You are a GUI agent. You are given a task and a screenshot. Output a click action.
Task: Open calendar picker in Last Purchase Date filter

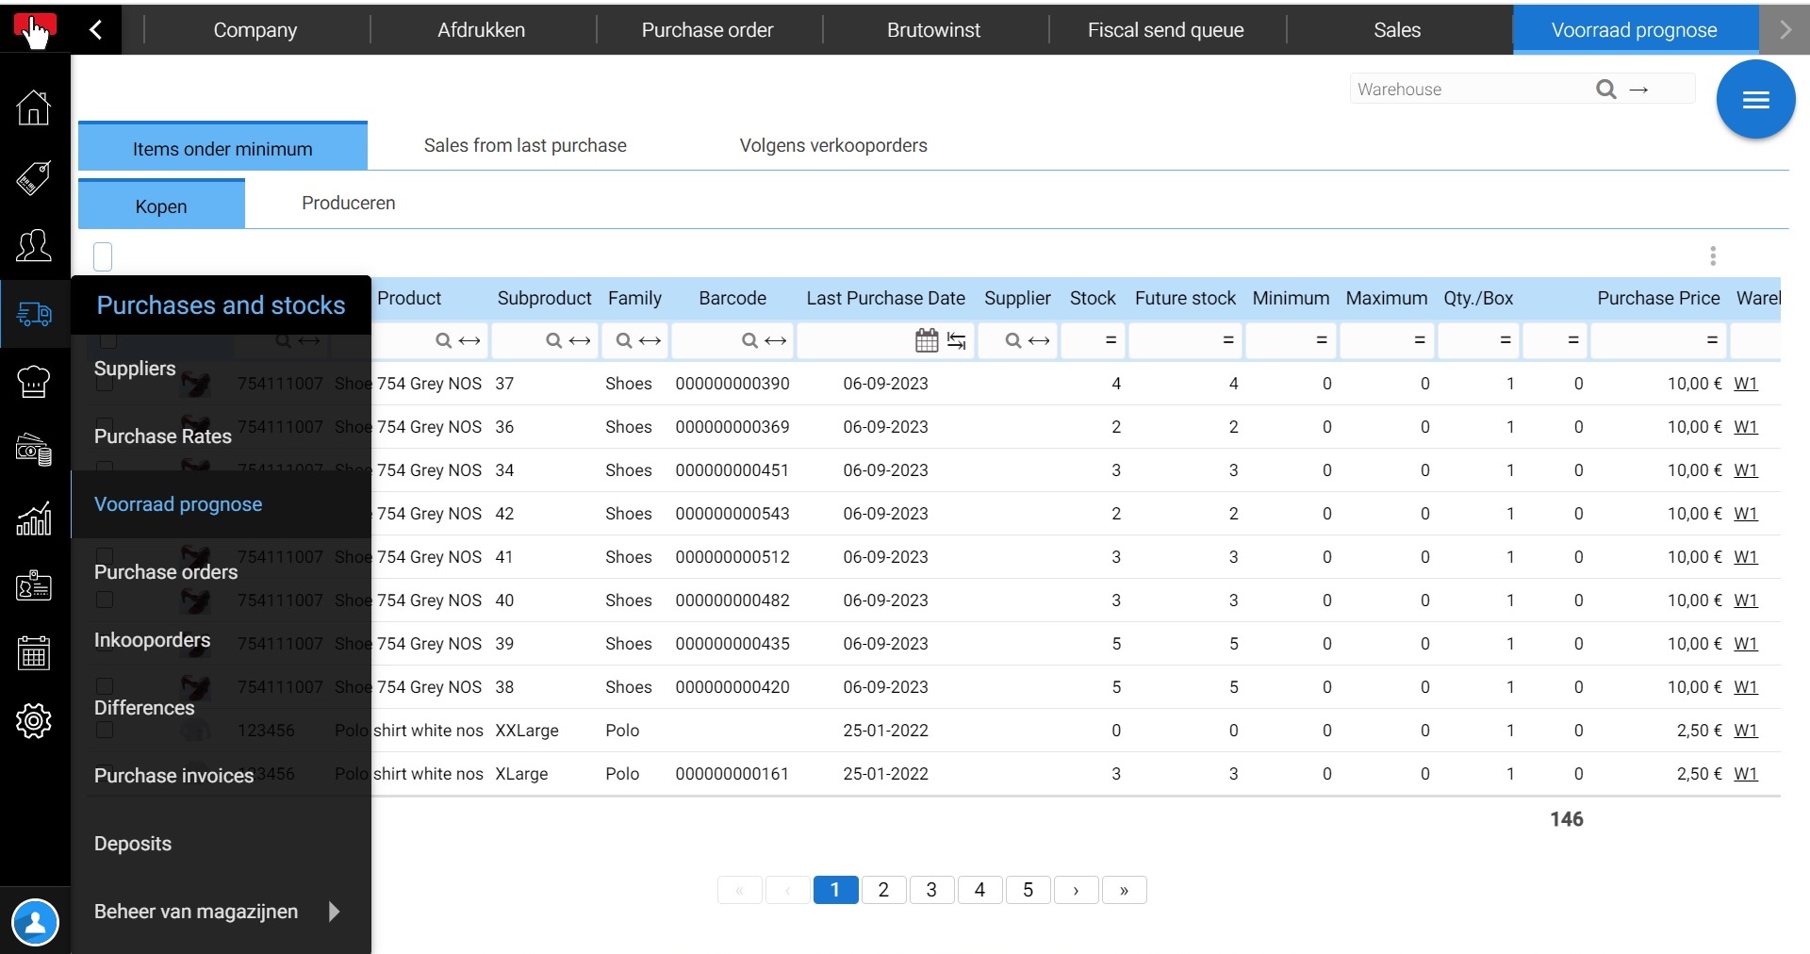point(927,340)
